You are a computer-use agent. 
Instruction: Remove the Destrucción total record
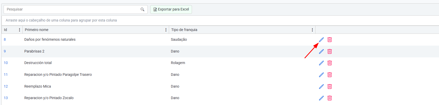click(330, 63)
